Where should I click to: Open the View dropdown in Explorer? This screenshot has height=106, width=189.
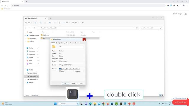pos(75,23)
